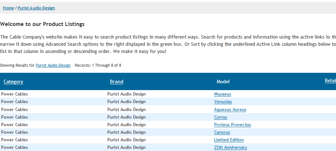Click Power Cables cell in Corvus row
This screenshot has height=151, width=336.
point(14,117)
